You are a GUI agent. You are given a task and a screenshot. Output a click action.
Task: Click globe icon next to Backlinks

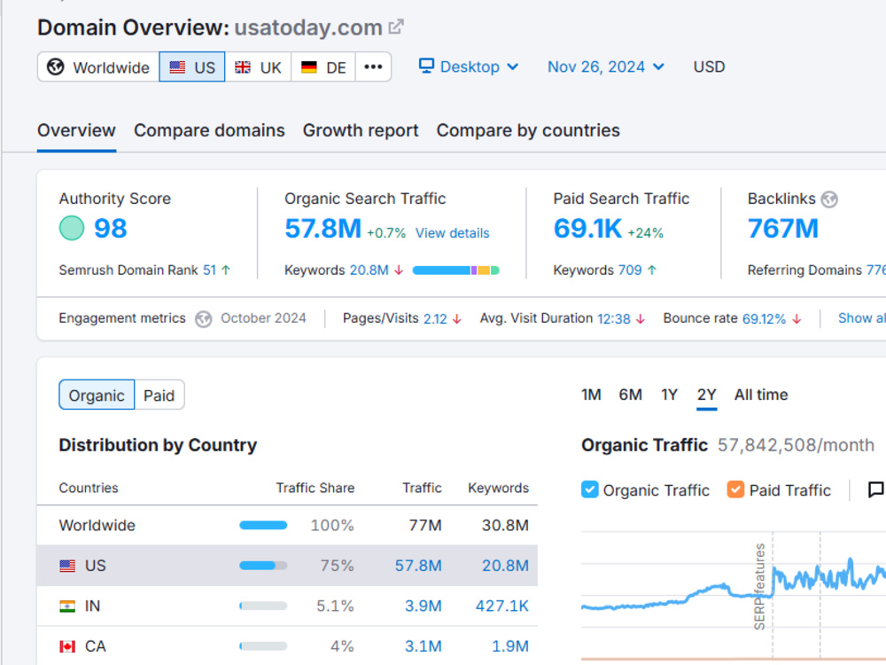tap(829, 199)
